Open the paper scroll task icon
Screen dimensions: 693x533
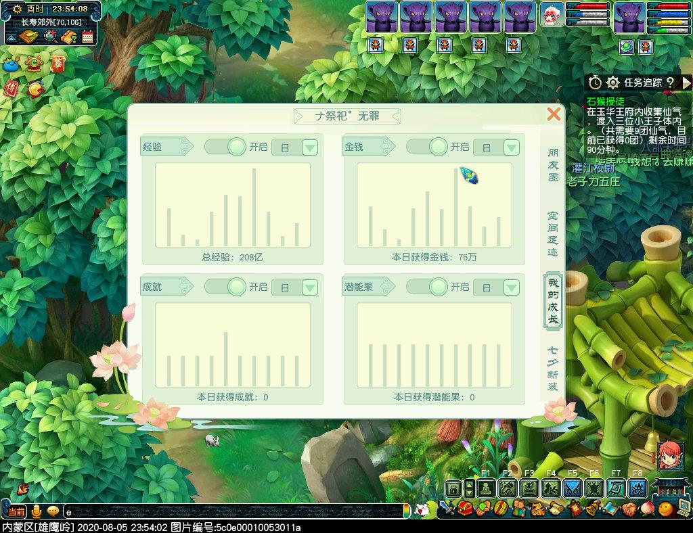click(556, 509)
